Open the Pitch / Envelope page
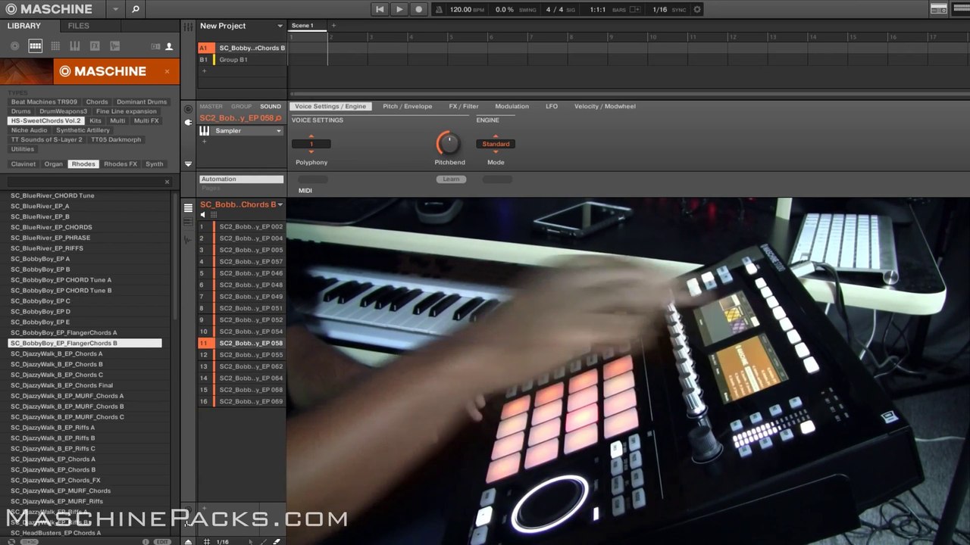The height and width of the screenshot is (545, 970). coord(408,107)
